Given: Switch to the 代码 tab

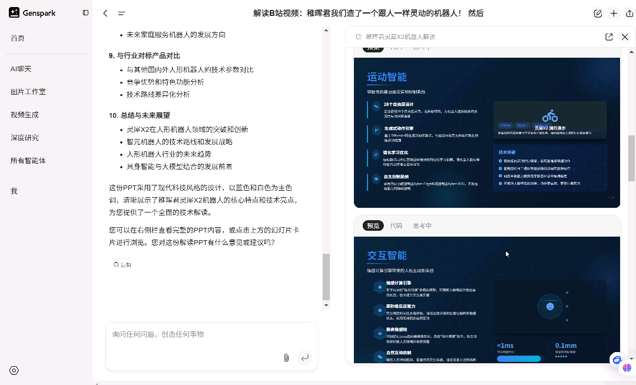Looking at the screenshot, I should tap(397, 225).
